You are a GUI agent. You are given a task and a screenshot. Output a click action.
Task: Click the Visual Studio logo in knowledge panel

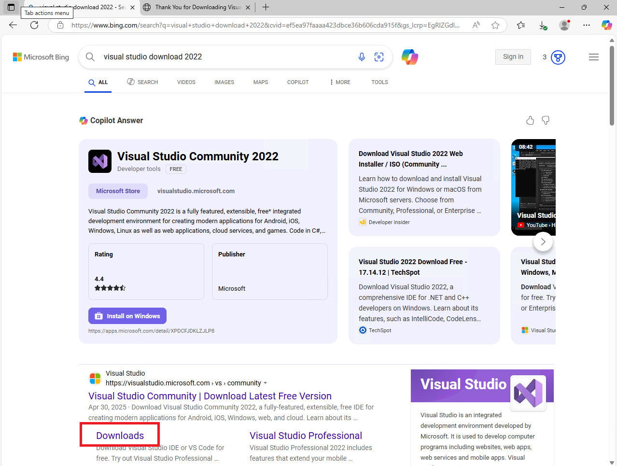click(x=528, y=393)
